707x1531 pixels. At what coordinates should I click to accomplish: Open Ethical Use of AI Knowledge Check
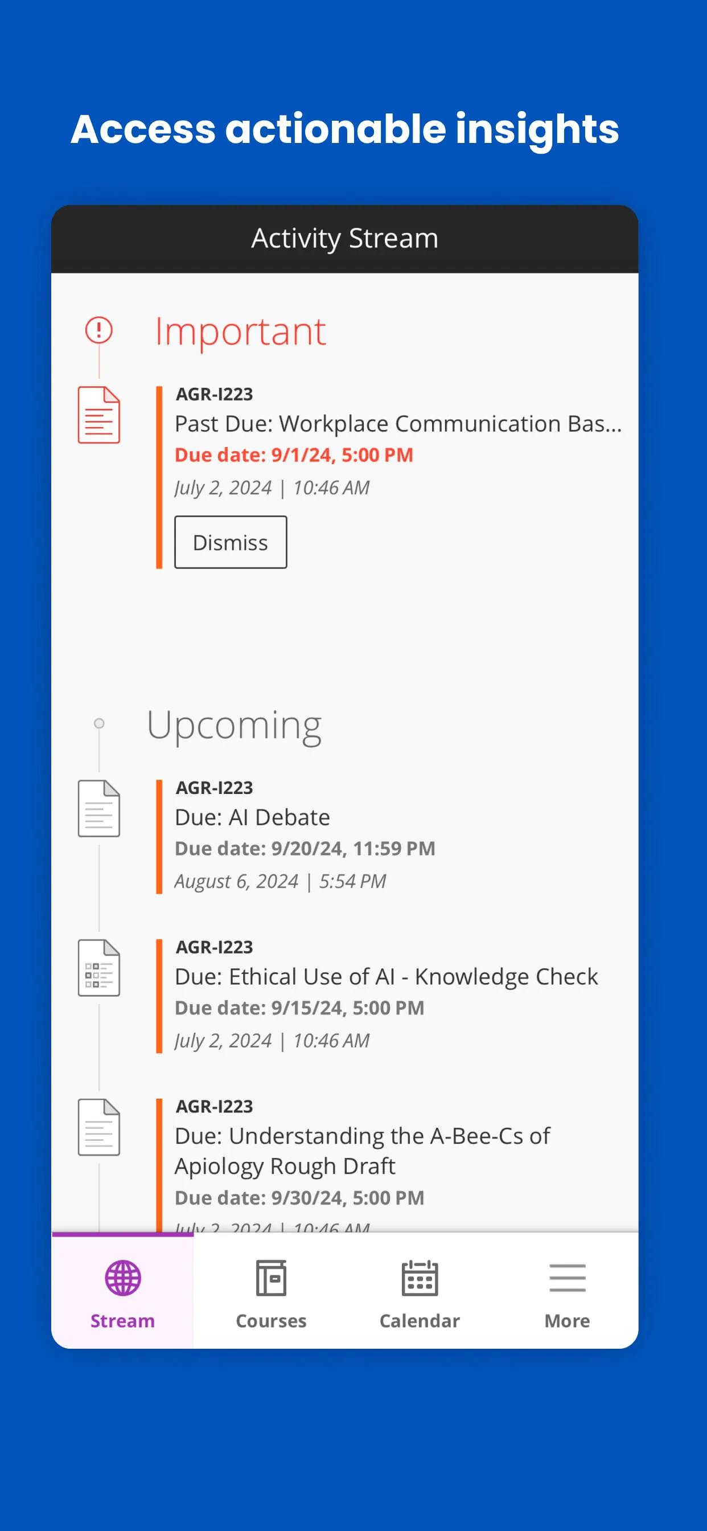pos(386,976)
